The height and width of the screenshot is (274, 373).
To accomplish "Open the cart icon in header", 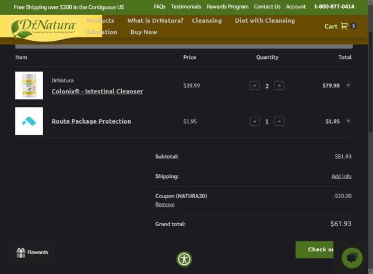I will (344, 26).
